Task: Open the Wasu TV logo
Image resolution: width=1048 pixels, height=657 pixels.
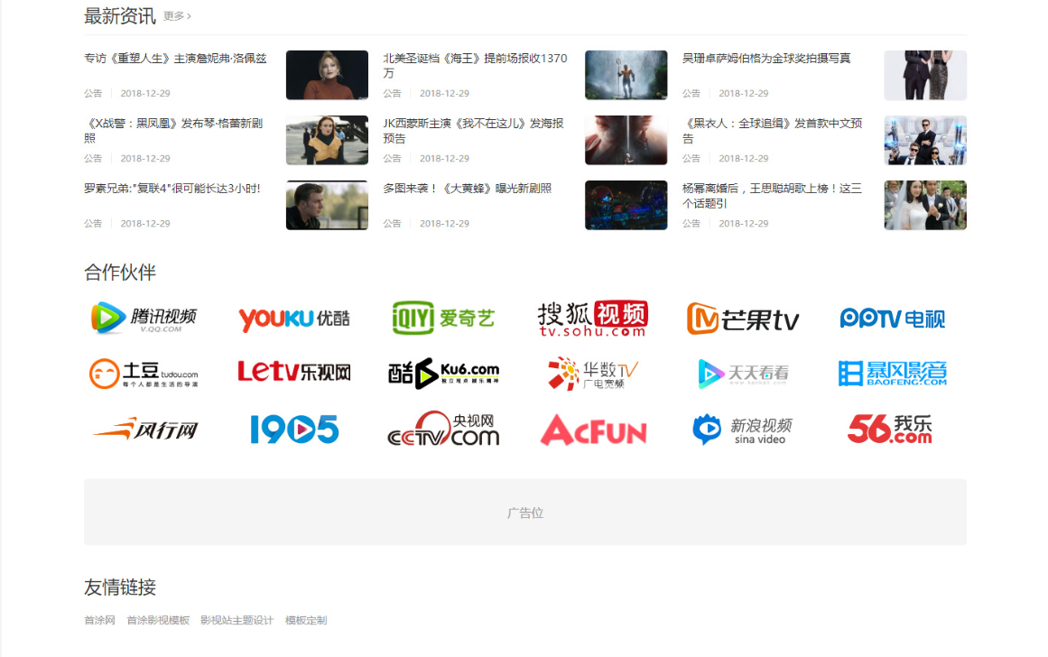Action: pos(593,373)
